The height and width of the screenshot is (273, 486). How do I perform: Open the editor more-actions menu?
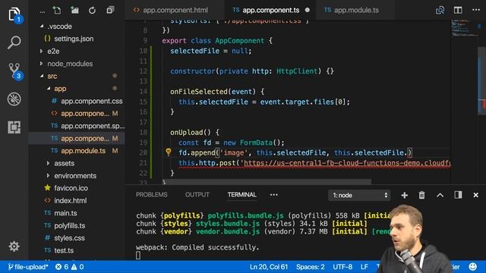pyautogui.click(x=476, y=10)
